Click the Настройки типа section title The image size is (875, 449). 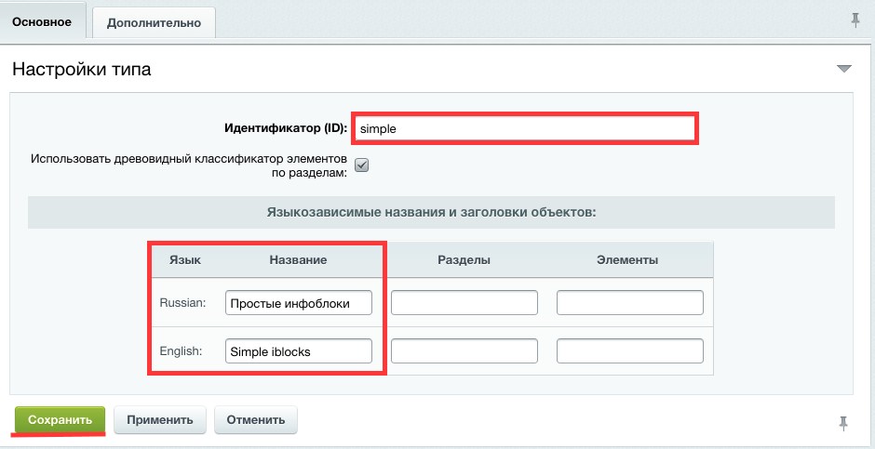point(81,69)
